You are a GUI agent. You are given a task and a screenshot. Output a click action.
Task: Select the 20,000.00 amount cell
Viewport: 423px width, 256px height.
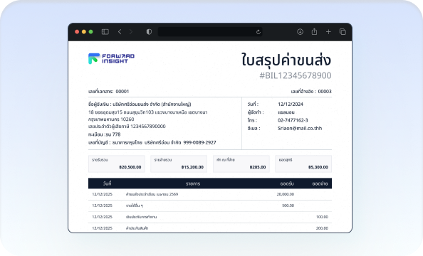tap(286, 194)
